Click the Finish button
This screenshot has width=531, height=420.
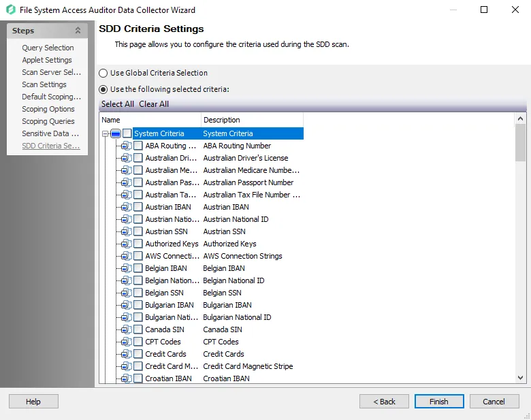coord(439,402)
